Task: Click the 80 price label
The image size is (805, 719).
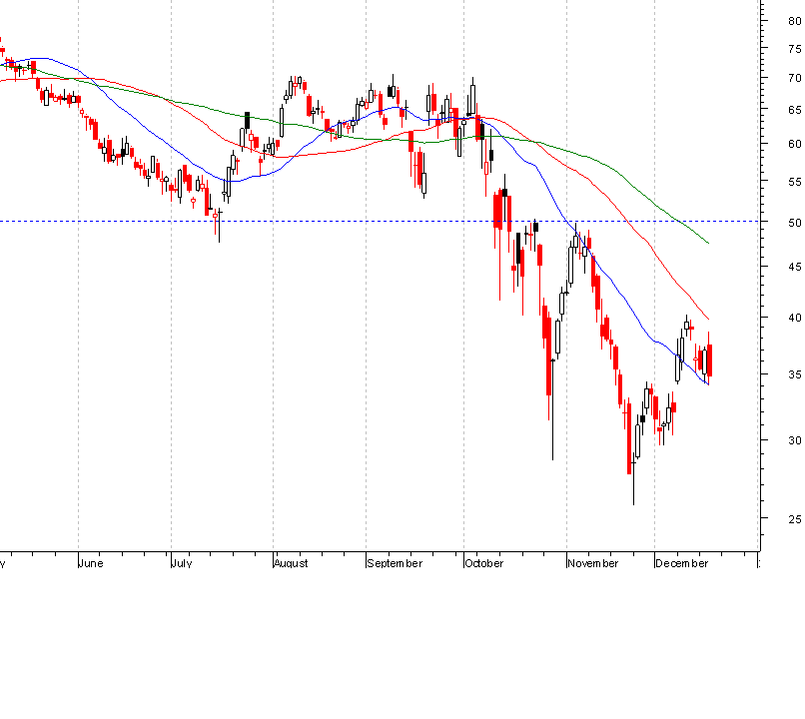Action: 795,21
